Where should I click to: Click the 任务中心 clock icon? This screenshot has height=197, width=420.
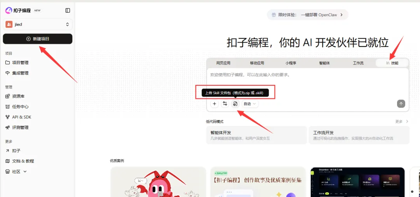pos(7,107)
